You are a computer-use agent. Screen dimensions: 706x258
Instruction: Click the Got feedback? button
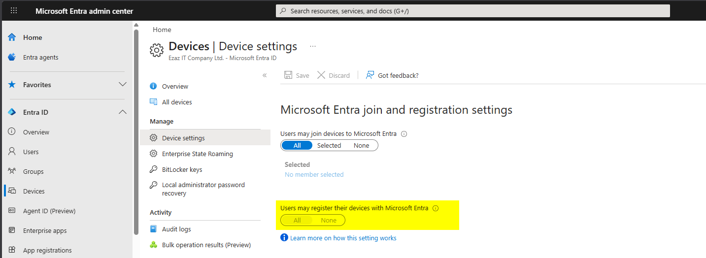pos(392,75)
